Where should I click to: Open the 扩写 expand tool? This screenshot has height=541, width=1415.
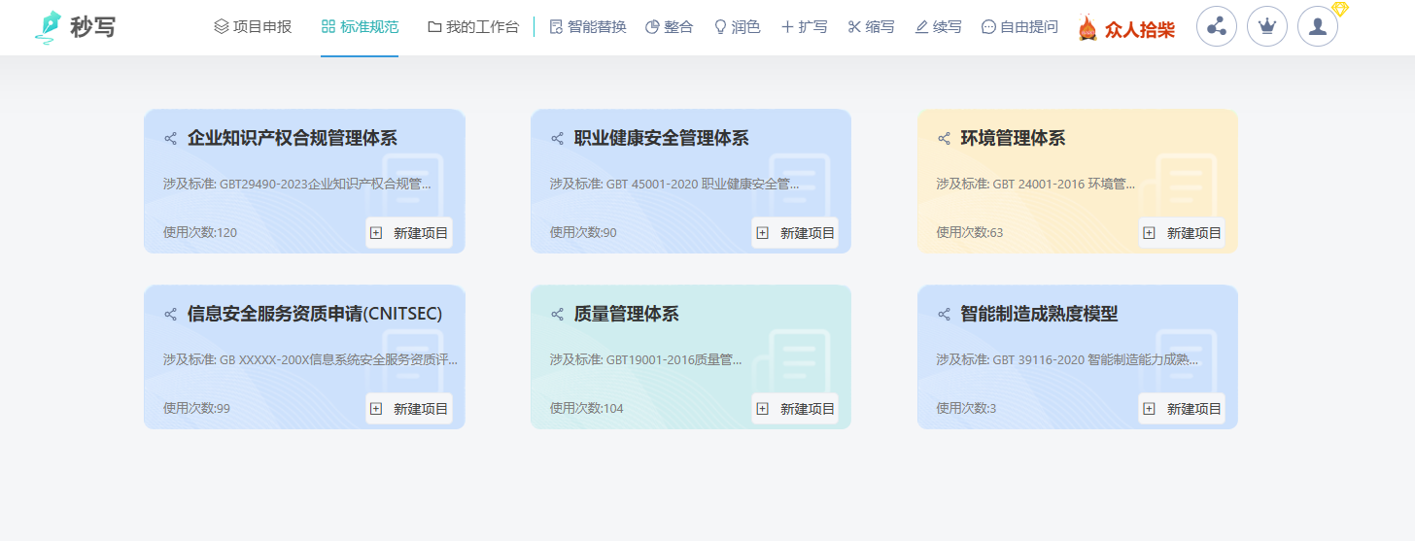[804, 27]
